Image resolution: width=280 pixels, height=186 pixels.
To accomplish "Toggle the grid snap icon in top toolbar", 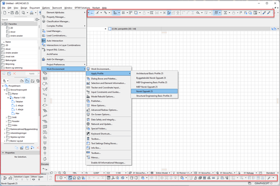I will (123, 13).
